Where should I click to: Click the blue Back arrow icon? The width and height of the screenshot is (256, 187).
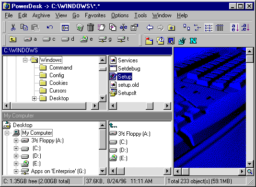point(150,27)
